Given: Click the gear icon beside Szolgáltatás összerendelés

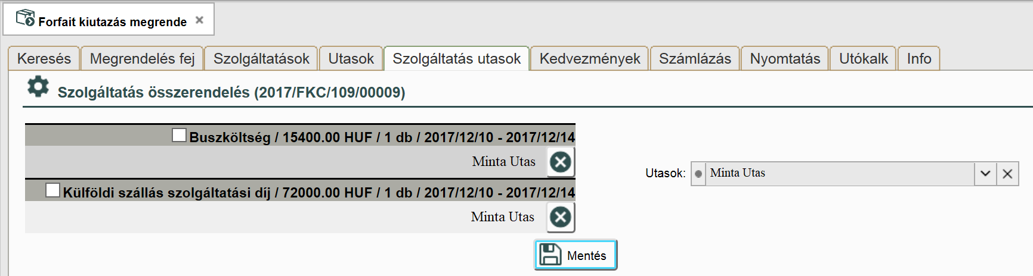Looking at the screenshot, I should (38, 87).
